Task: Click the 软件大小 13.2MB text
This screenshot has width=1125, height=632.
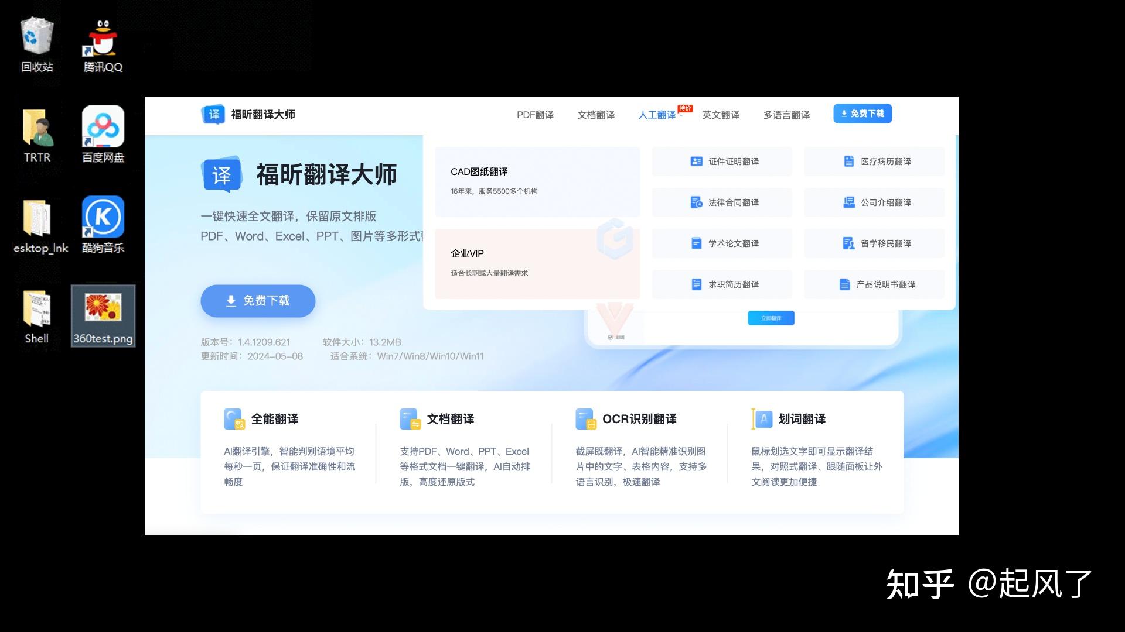Action: pos(362,342)
